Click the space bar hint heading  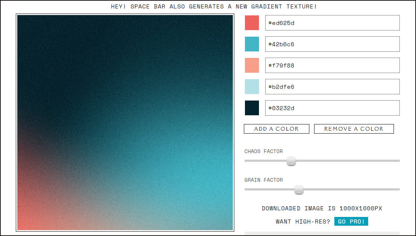(x=214, y=6)
